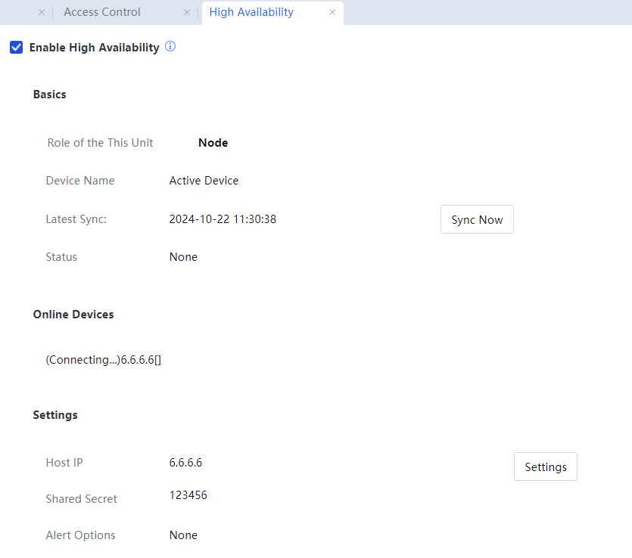Select the High Availability tab
Image resolution: width=632 pixels, height=558 pixels.
(x=251, y=12)
